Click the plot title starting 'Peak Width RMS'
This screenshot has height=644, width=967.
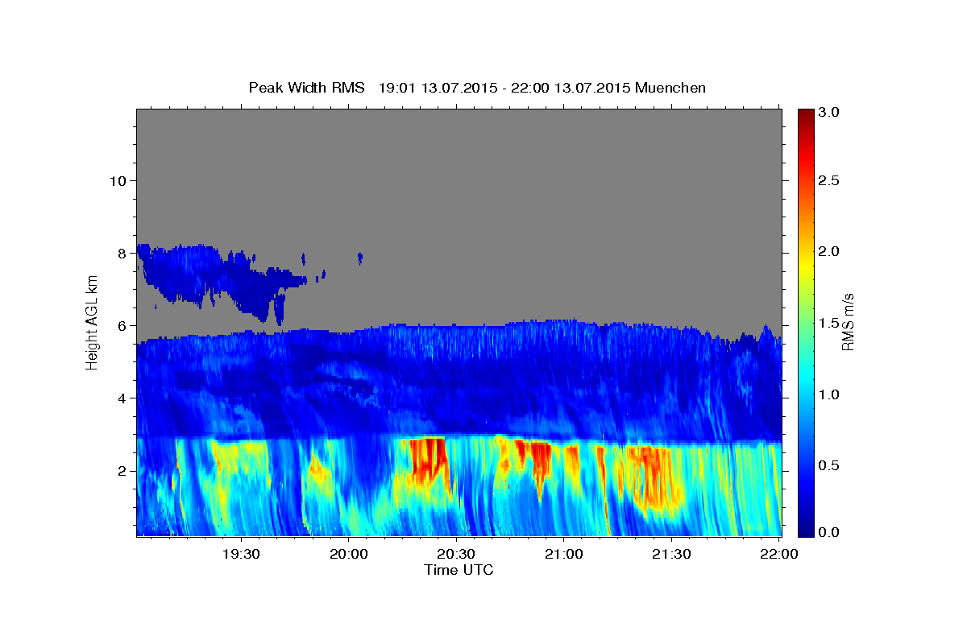click(478, 88)
